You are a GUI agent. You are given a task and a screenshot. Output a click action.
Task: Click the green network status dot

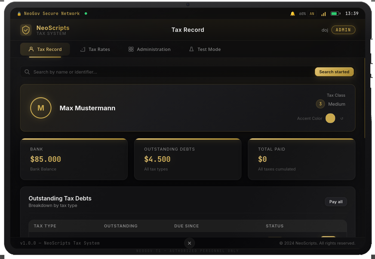(86, 13)
